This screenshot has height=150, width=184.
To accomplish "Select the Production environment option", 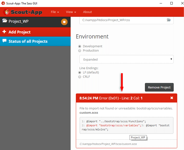I will pos(80,51).
